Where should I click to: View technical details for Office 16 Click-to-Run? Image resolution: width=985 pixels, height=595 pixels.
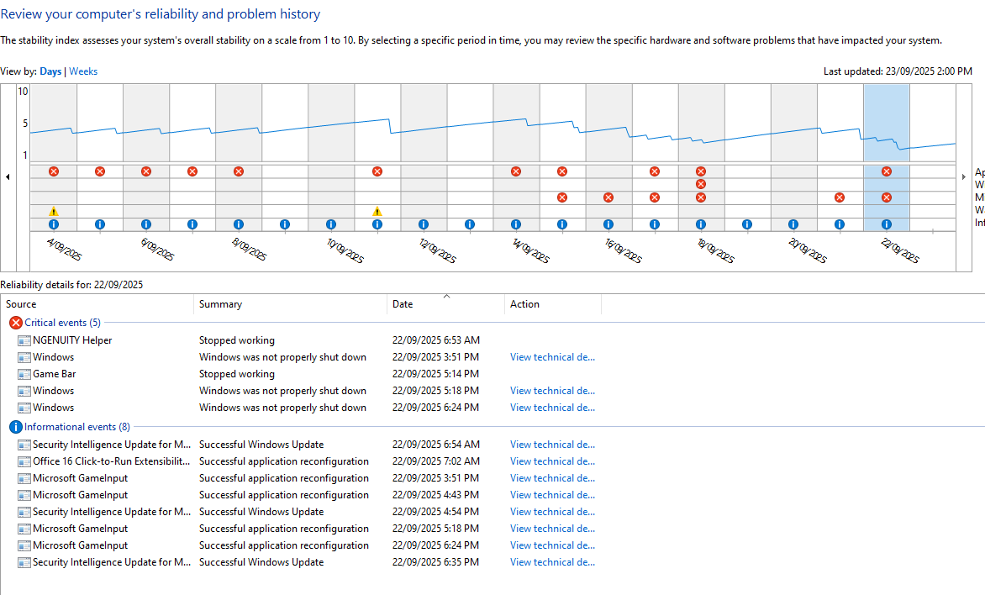[x=552, y=462]
